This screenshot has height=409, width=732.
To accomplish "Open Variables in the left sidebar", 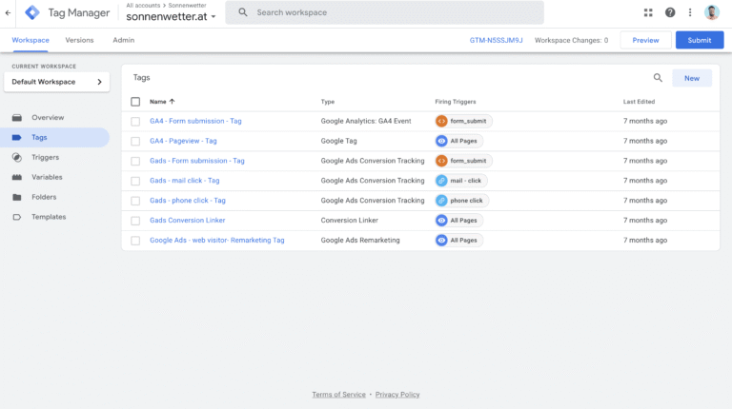I will click(48, 177).
